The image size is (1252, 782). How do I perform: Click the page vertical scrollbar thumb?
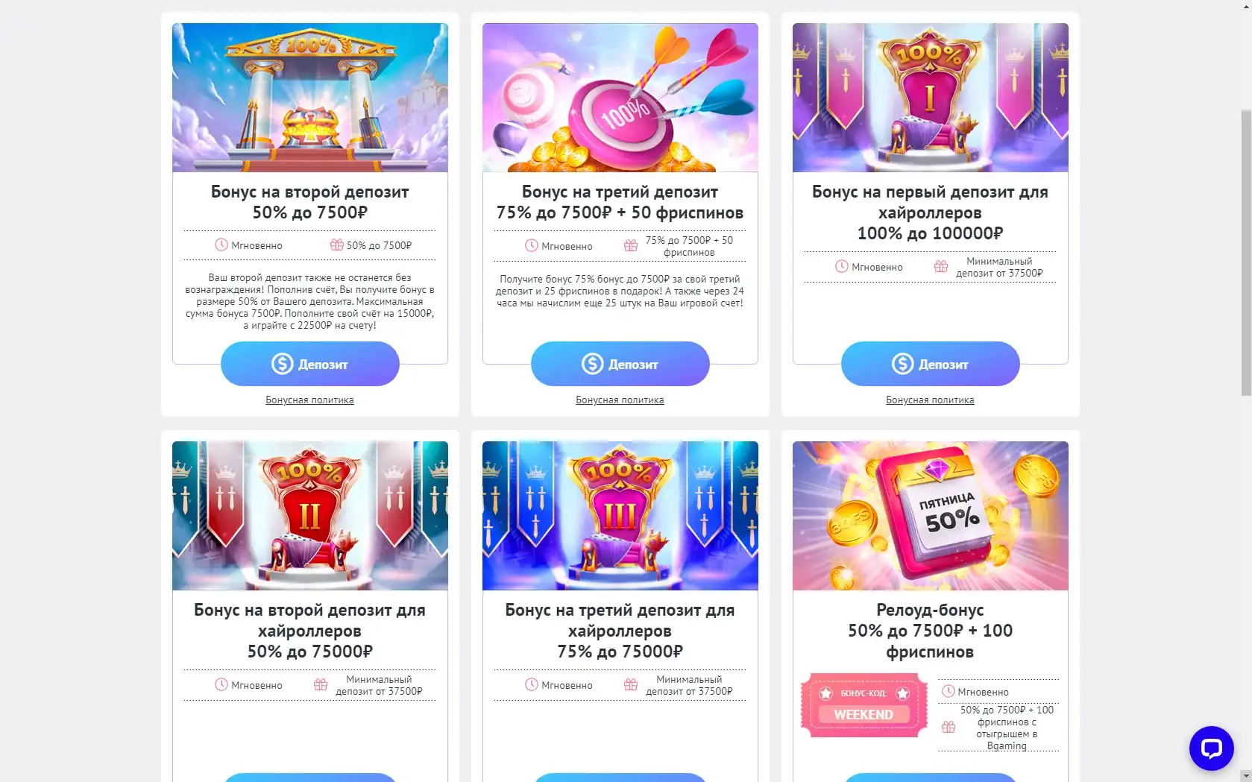(x=1246, y=253)
